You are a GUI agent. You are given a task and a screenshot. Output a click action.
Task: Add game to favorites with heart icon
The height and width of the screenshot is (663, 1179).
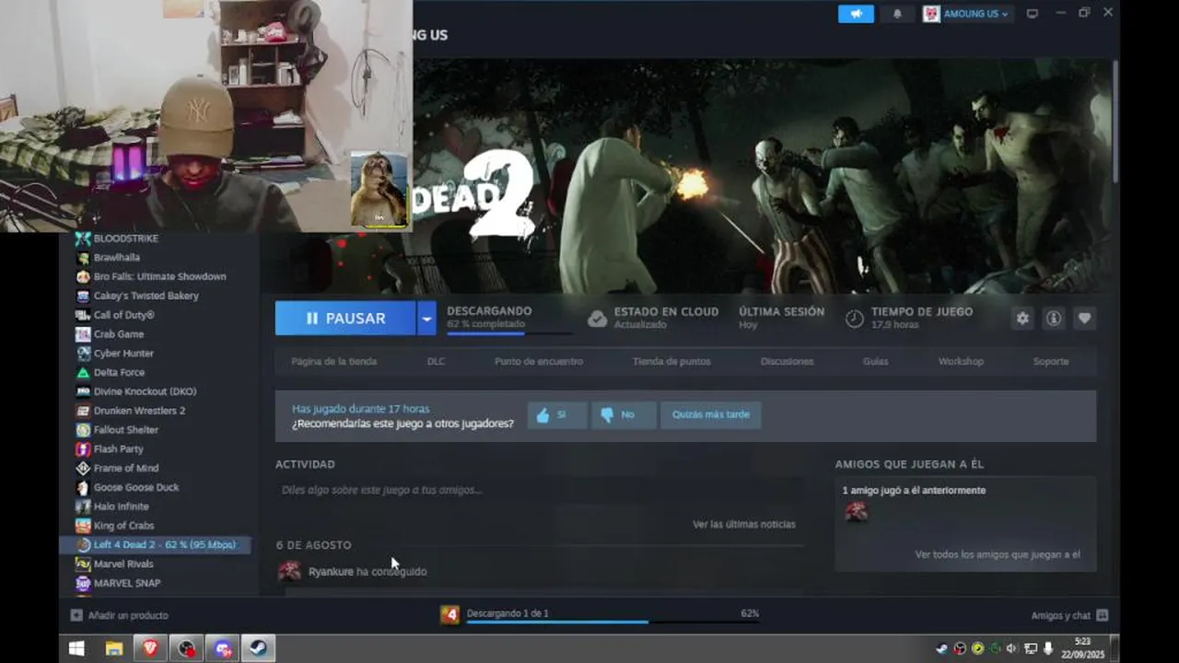tap(1084, 318)
